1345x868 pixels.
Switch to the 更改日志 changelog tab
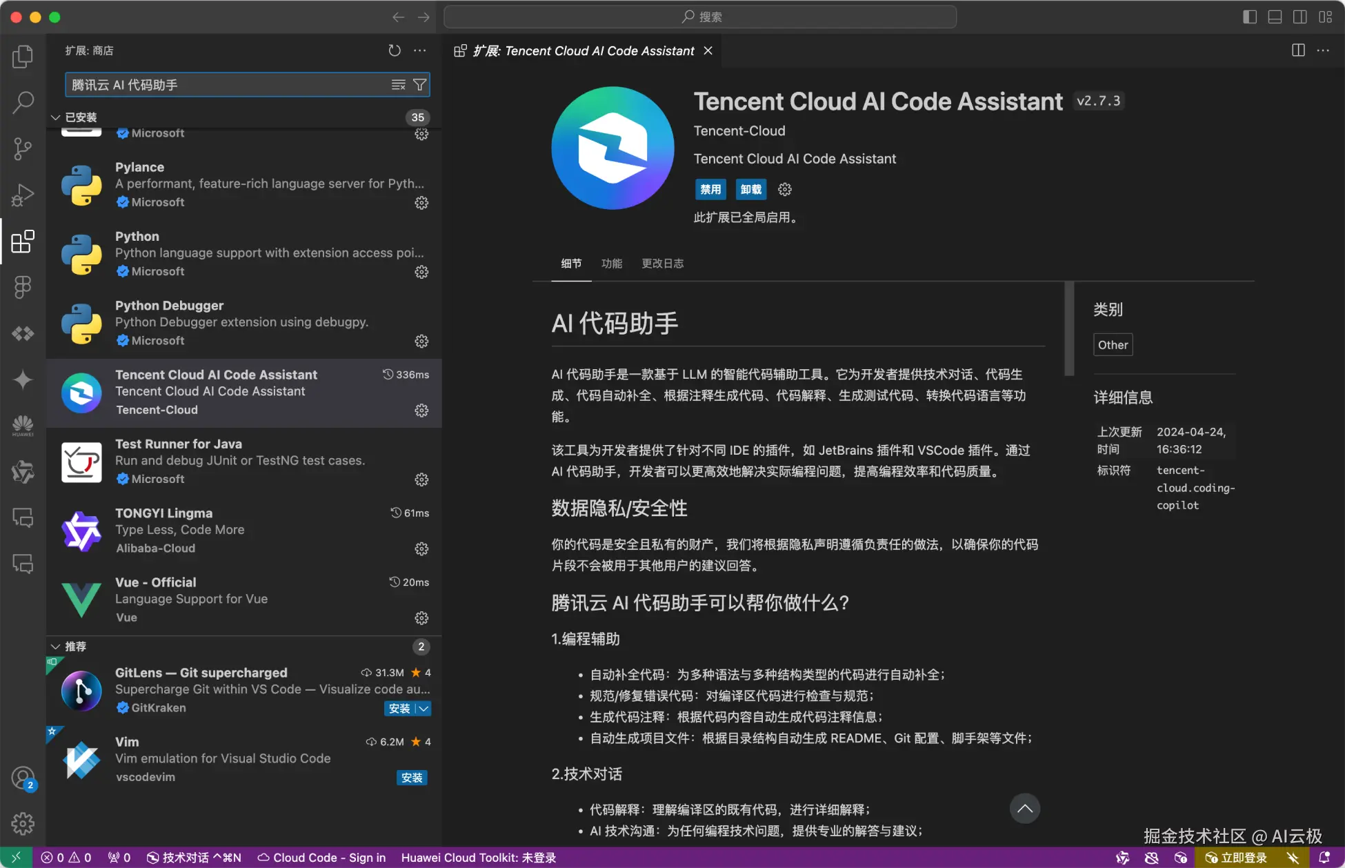662,264
